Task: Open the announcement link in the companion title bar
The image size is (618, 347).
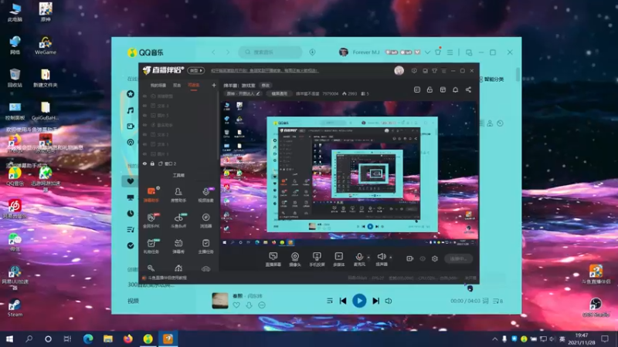Action: pos(264,70)
